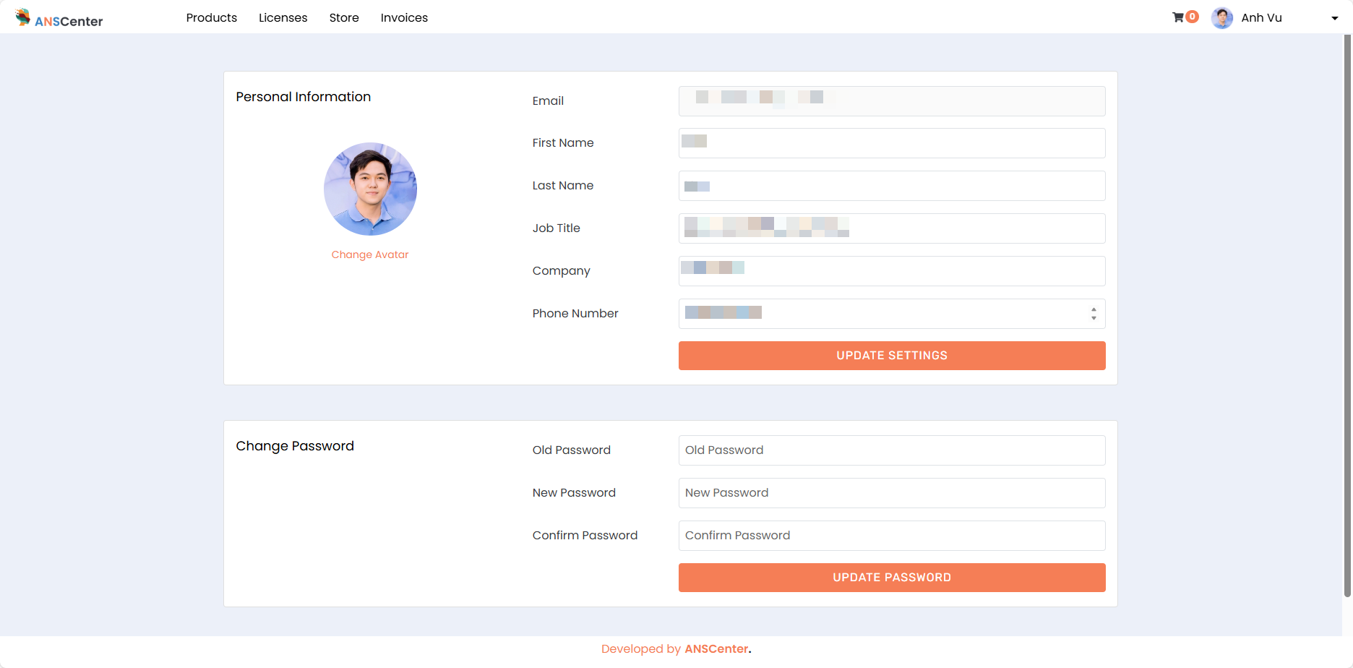Screen dimensions: 1353x668
Task: Open the Products menu
Action: [211, 18]
